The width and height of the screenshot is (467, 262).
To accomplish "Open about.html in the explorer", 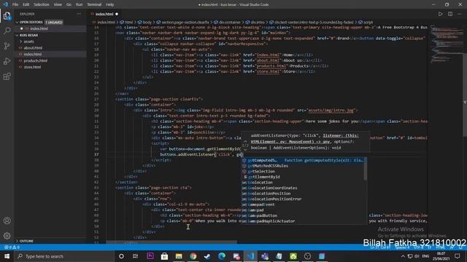I will point(33,48).
